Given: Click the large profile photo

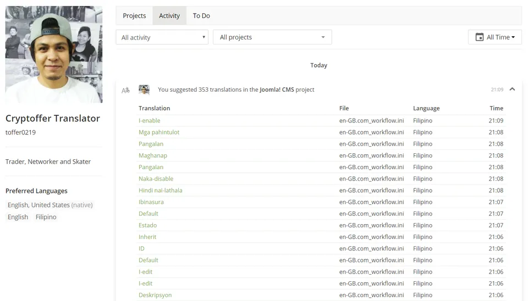Looking at the screenshot, I should [x=54, y=54].
